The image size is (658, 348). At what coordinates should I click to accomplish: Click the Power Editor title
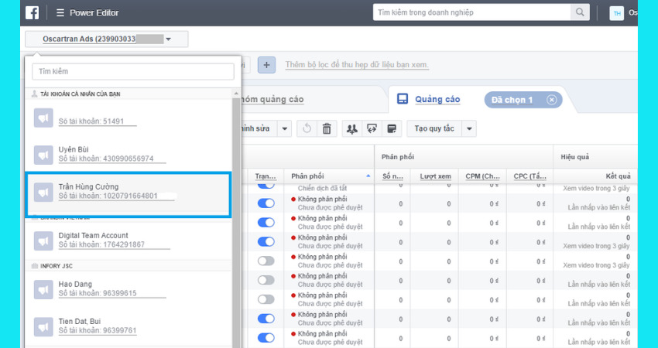94,13
